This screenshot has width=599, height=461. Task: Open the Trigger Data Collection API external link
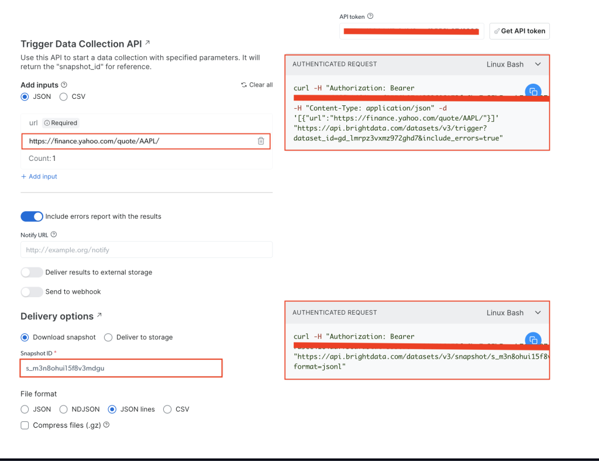(147, 43)
